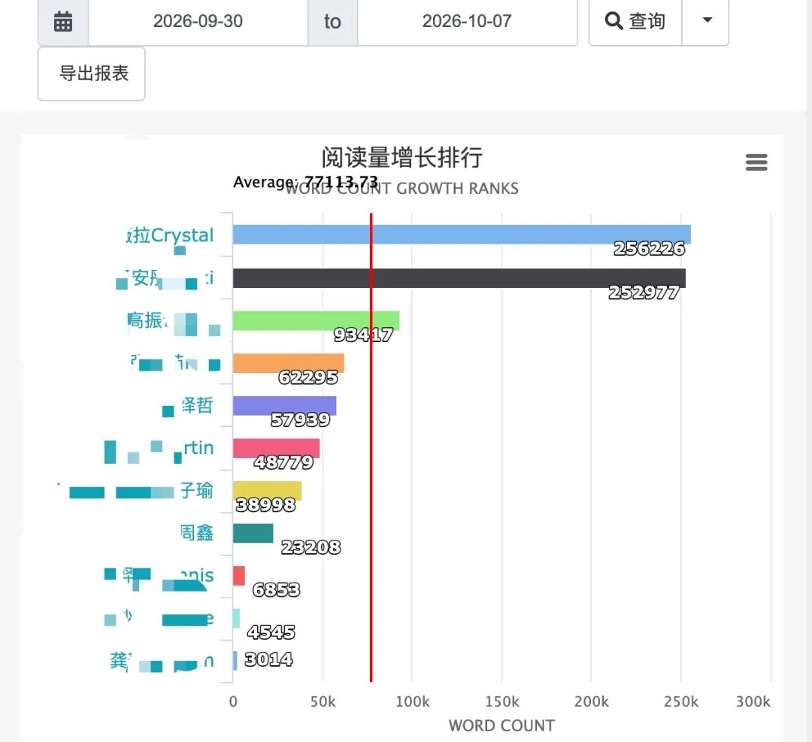Viewport: 812px width, 742px height.
Task: Select the small red 6853 bar
Action: coord(239,576)
